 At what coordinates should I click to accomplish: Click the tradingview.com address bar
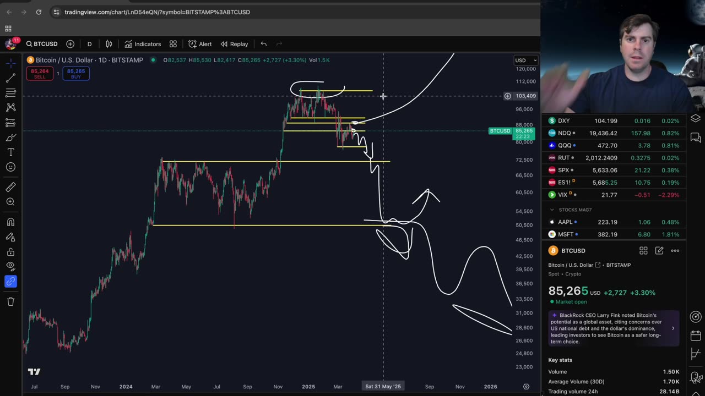(x=157, y=12)
